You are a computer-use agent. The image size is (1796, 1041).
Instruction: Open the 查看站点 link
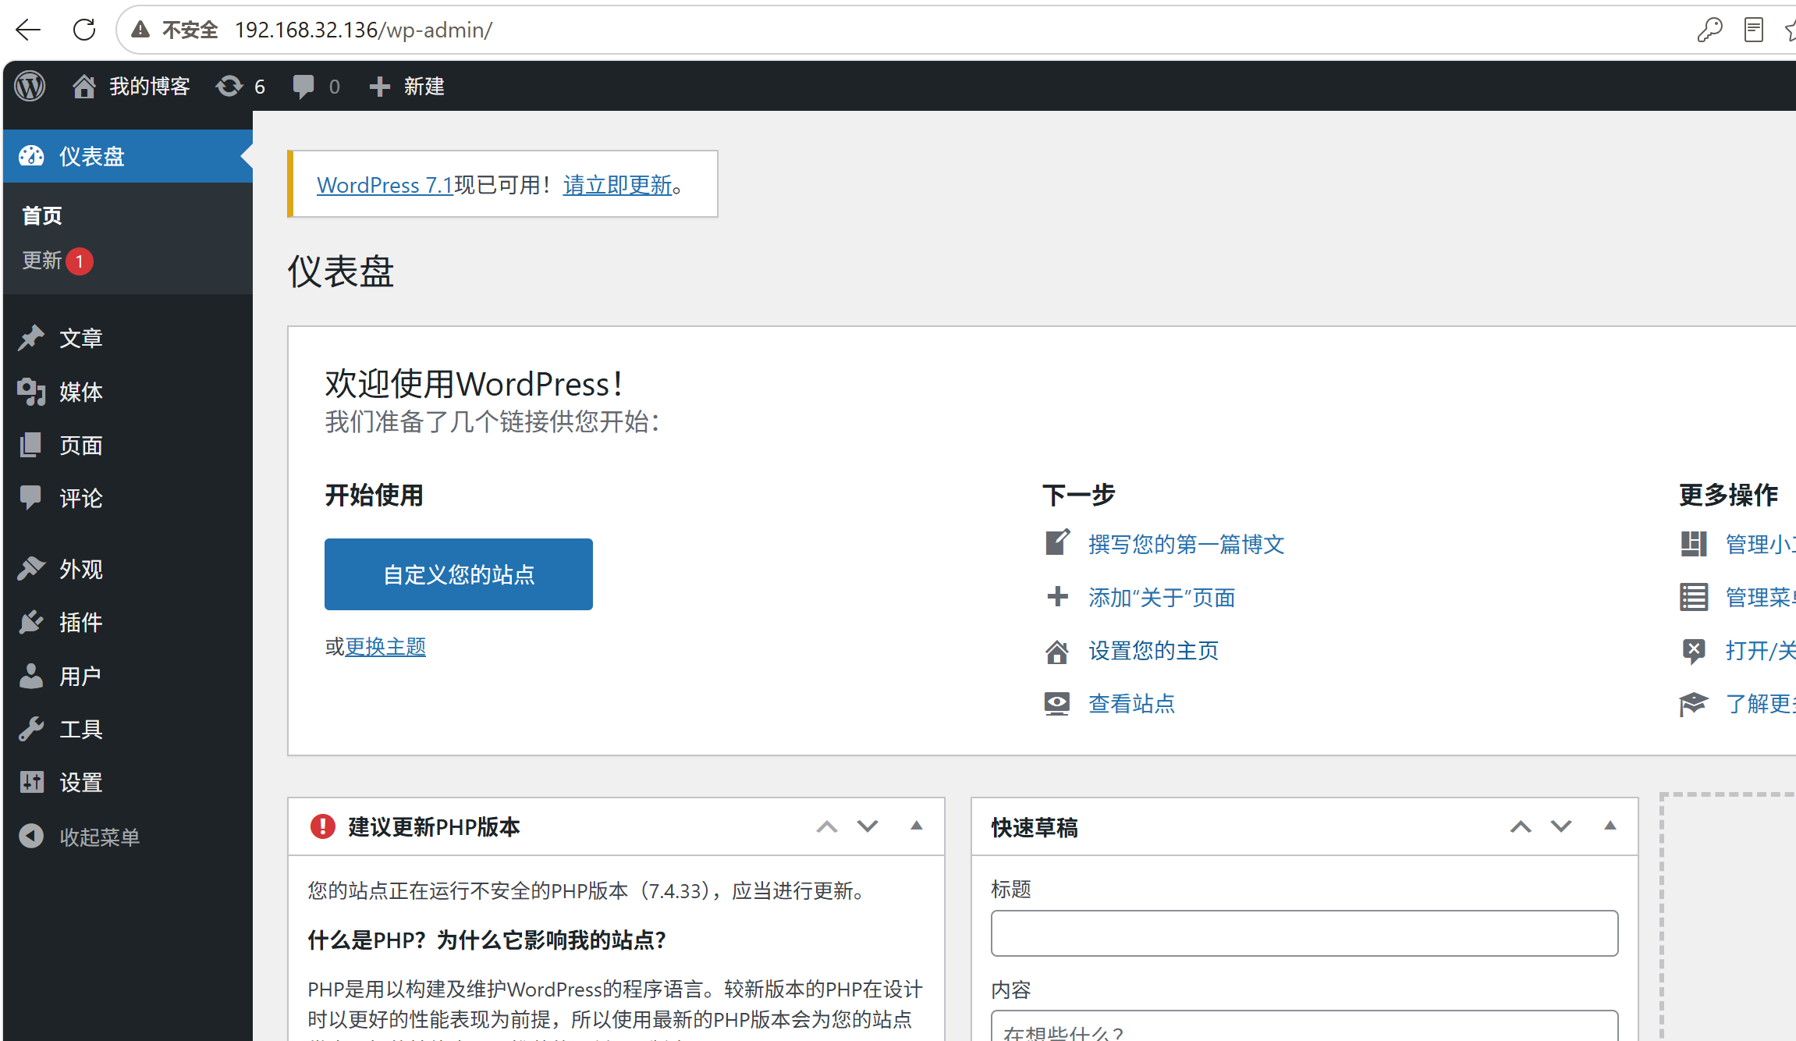[x=1132, y=704]
